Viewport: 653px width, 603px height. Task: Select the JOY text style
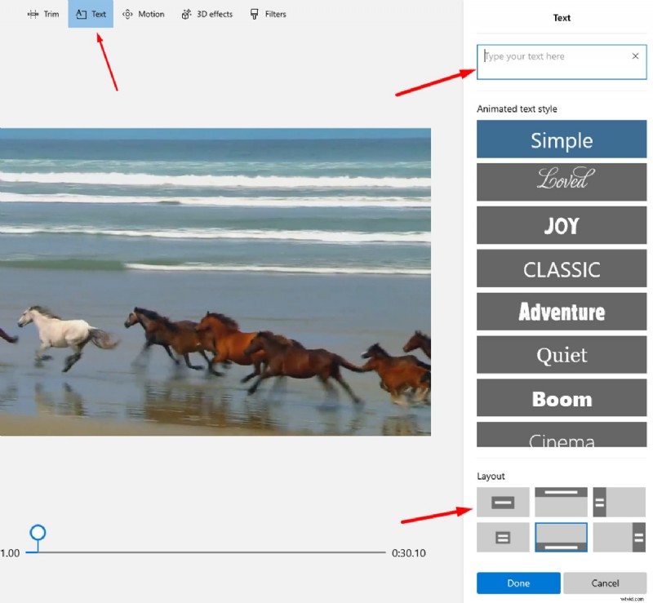tap(561, 225)
